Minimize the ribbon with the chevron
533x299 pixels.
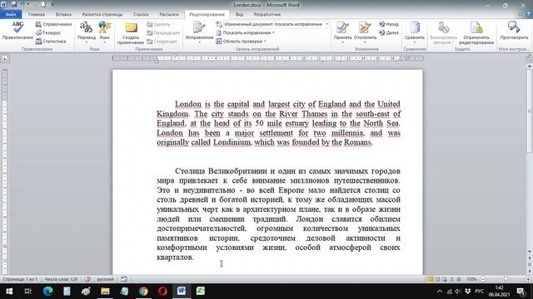pos(521,14)
